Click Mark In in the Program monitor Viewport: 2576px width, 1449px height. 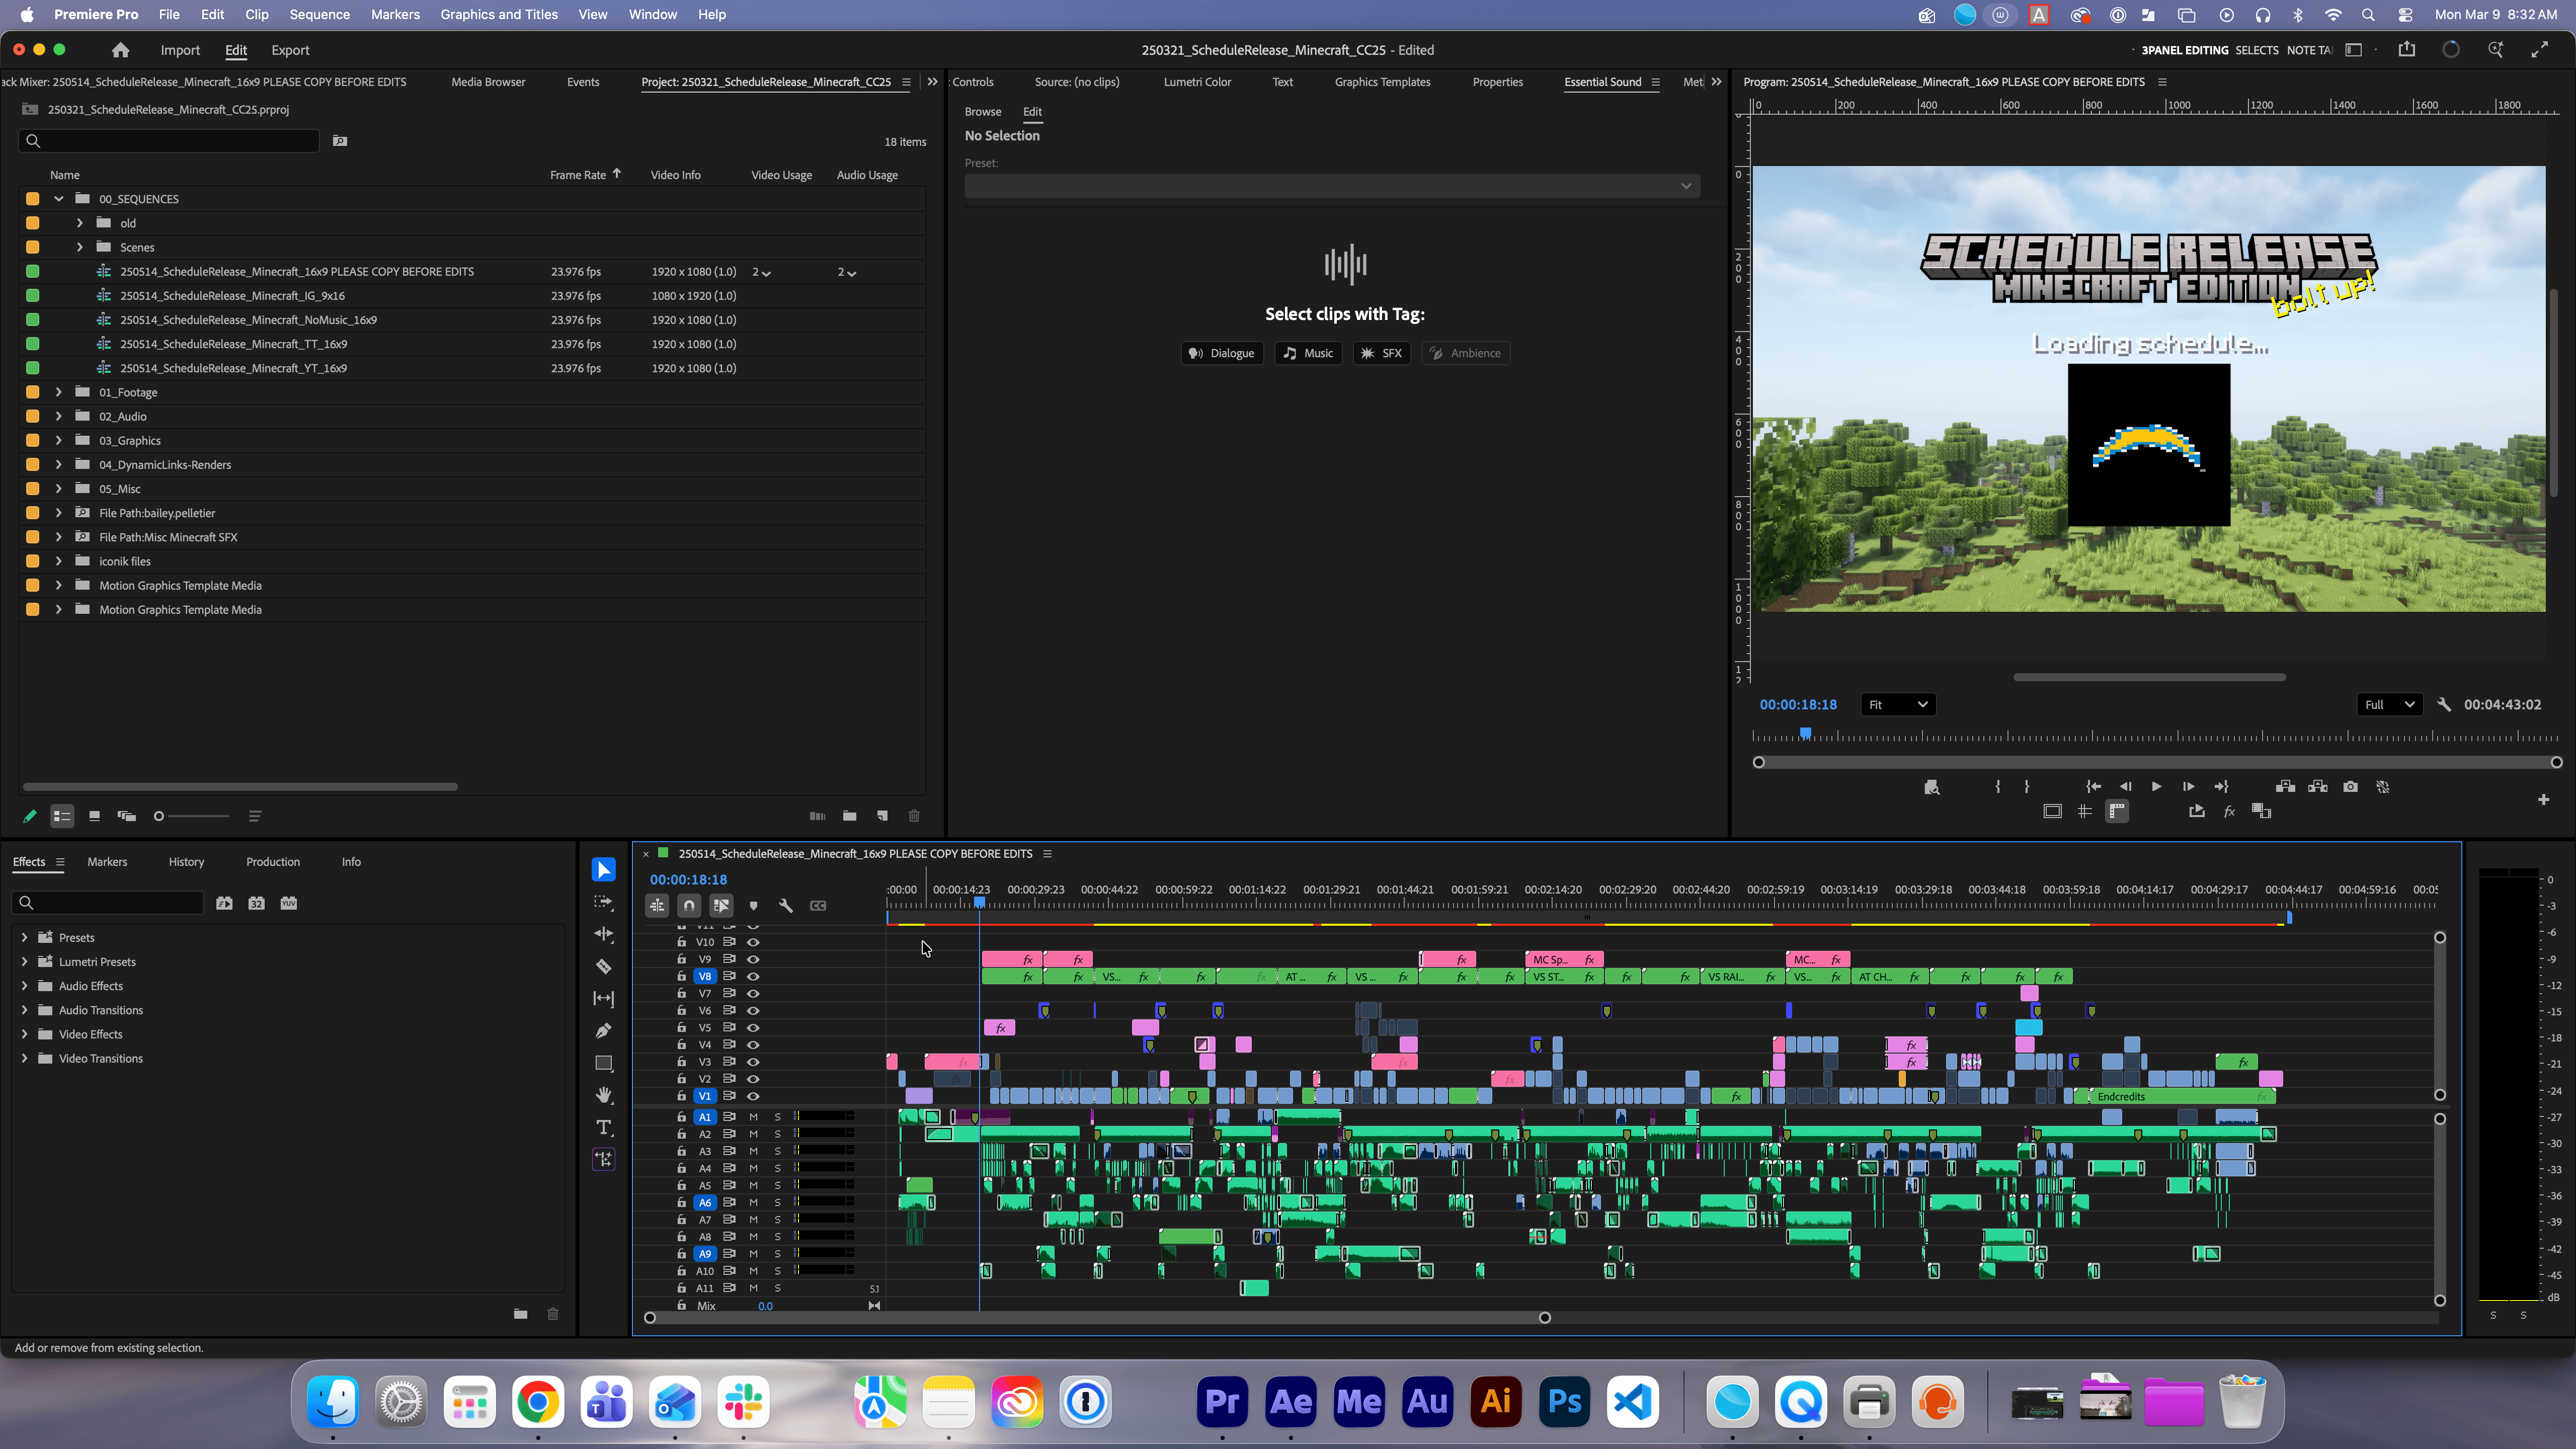1998,787
